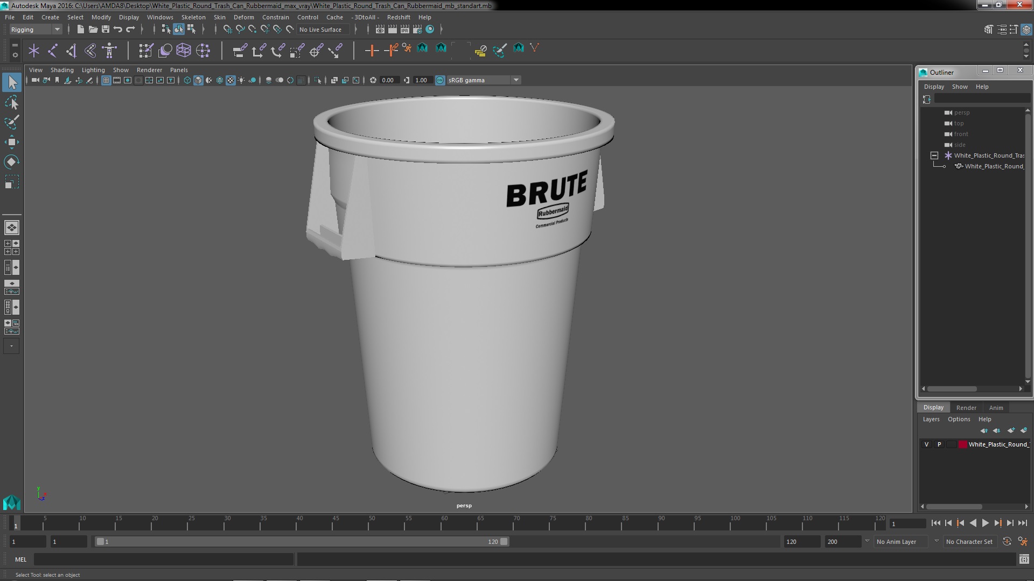This screenshot has height=581, width=1034.
Task: Click the HumanIK character figure icon
Action: pyautogui.click(x=109, y=51)
